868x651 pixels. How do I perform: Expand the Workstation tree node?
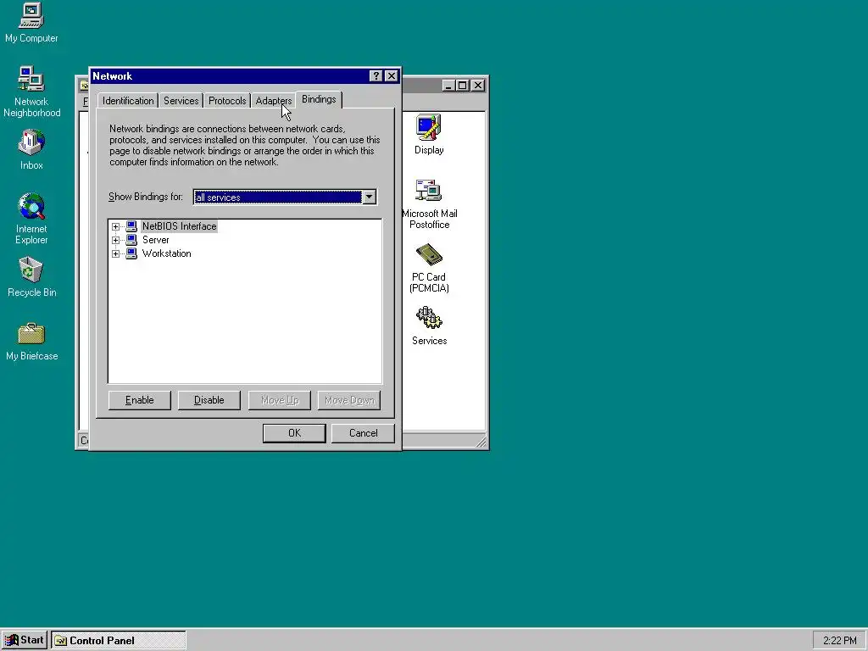coord(115,253)
